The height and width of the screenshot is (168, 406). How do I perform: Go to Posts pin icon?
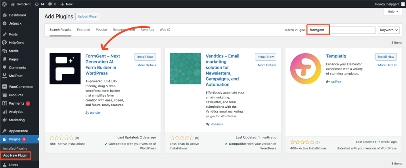(4, 34)
